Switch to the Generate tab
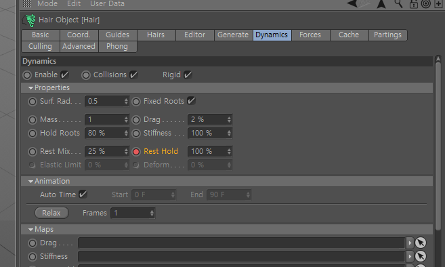The height and width of the screenshot is (267, 445). point(233,35)
